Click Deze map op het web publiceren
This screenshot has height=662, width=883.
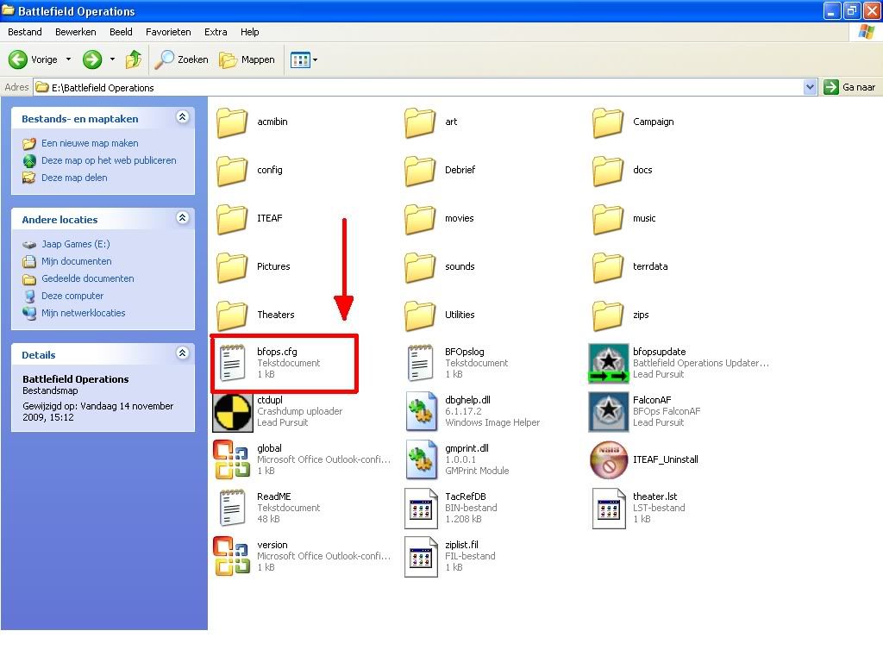[x=109, y=160]
